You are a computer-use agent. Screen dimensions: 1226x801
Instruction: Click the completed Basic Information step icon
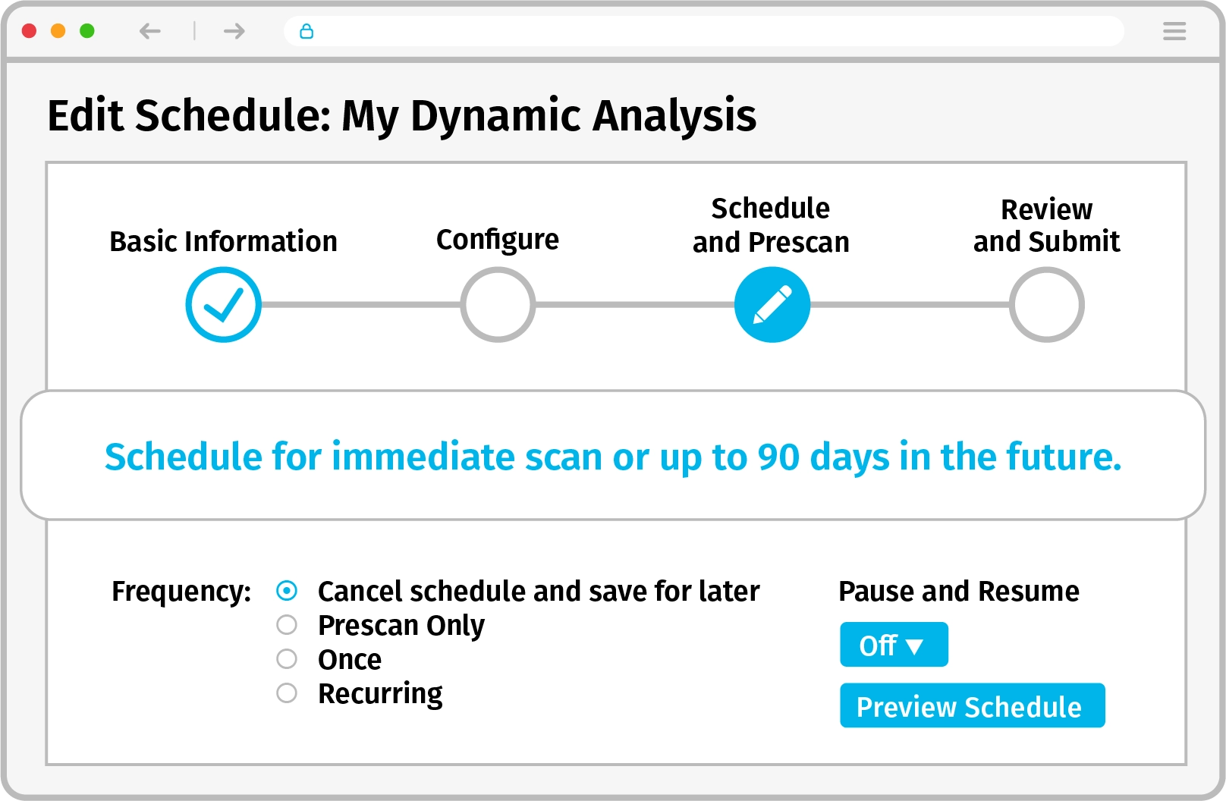[x=223, y=304]
